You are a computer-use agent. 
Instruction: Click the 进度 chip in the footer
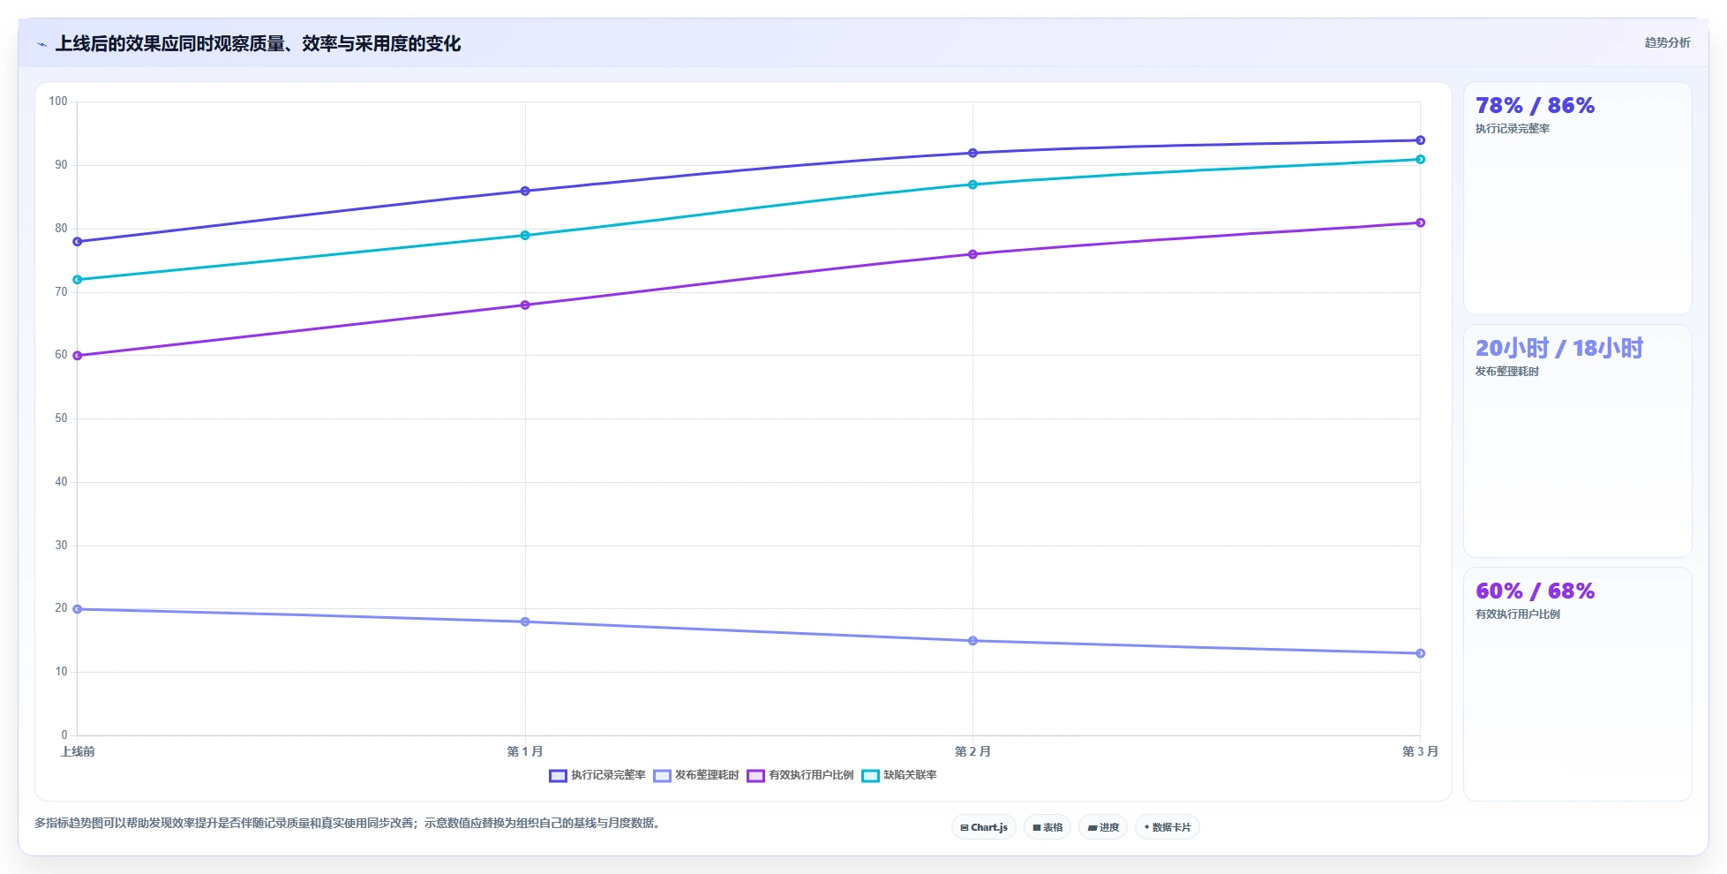click(1103, 827)
